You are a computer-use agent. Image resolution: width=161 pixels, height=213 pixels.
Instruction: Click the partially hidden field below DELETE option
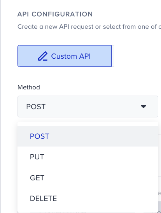[x=88, y=212]
